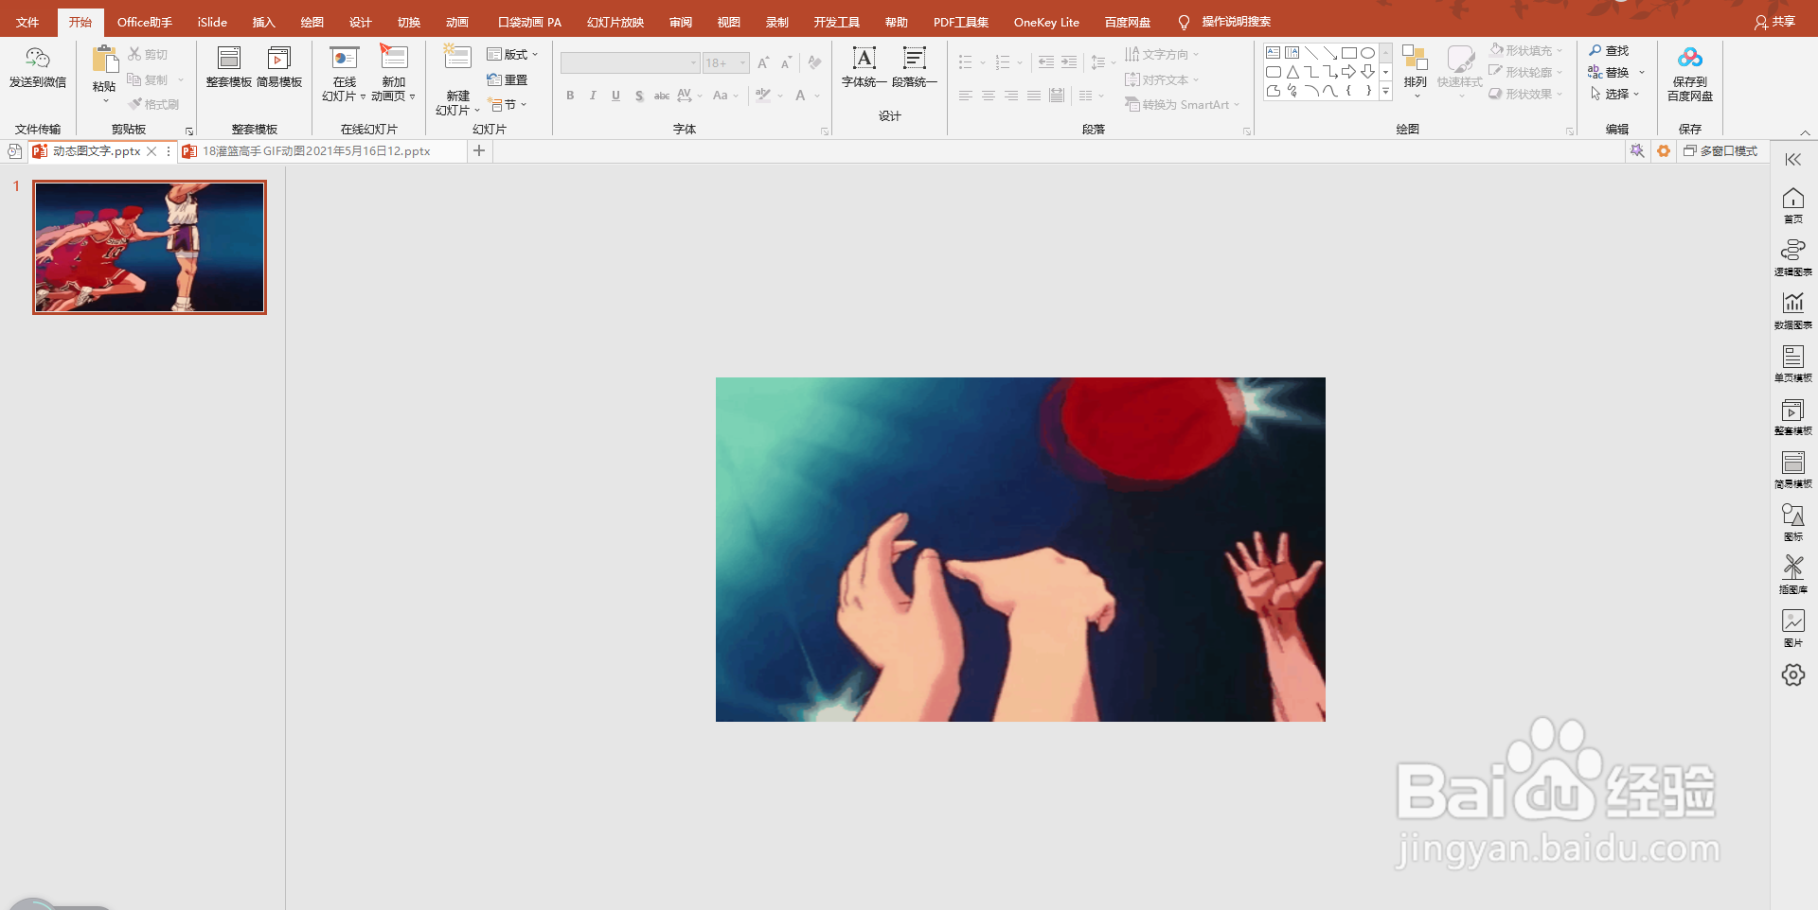The width and height of the screenshot is (1818, 910).
Task: Open the simple templates (简易模板) in the ribbon
Action: (279, 67)
